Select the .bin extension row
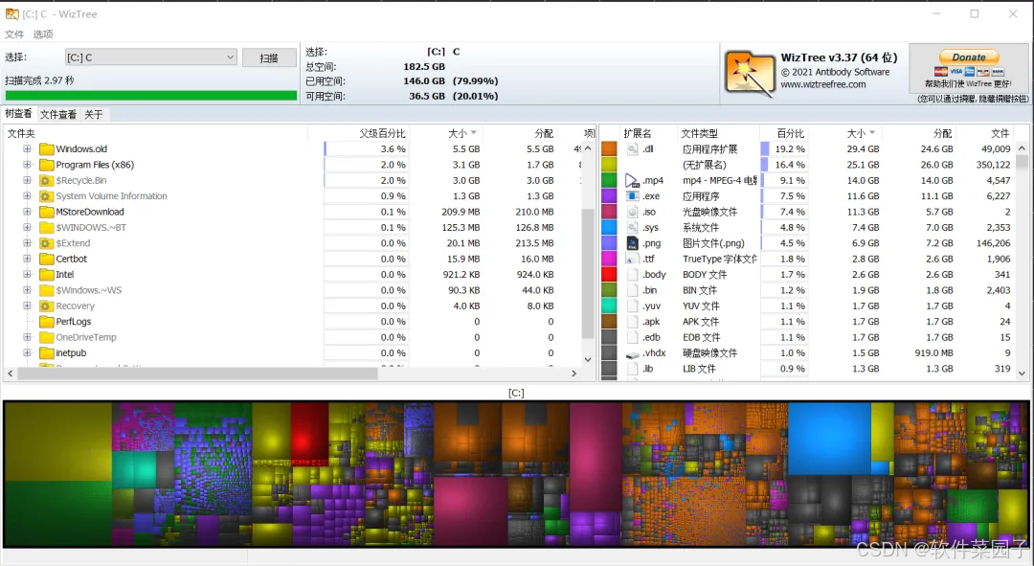 tap(808, 290)
